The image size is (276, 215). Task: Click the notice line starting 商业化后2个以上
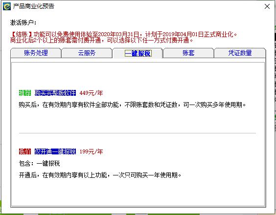(101, 40)
